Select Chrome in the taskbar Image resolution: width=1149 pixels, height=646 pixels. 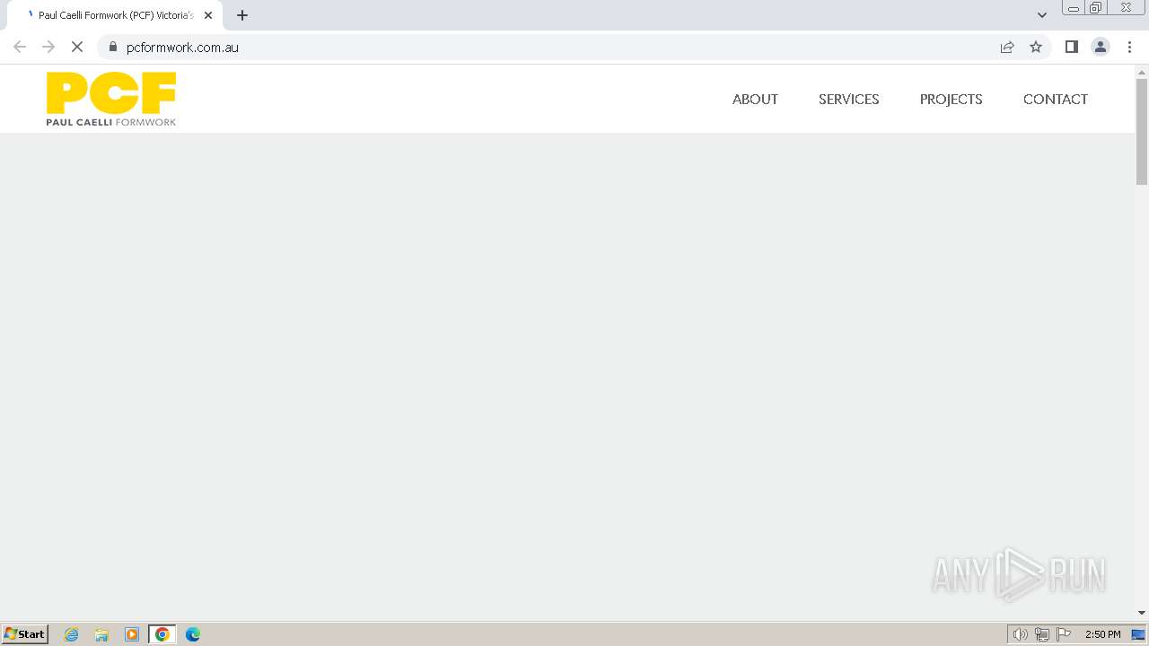coord(162,634)
